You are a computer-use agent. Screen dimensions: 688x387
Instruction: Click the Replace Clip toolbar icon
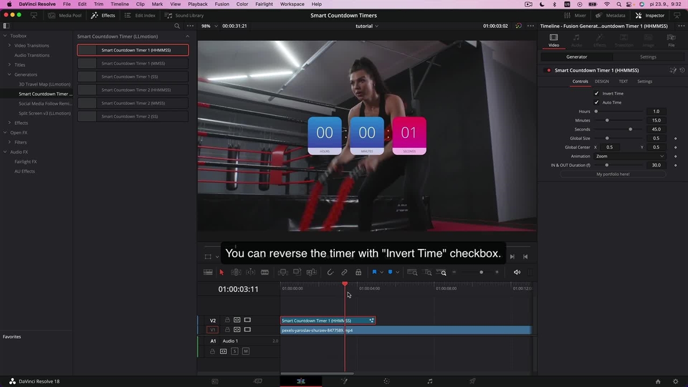(x=312, y=273)
